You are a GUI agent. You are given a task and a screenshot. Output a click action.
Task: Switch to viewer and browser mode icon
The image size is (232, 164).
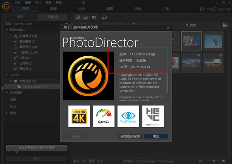click(x=78, y=18)
